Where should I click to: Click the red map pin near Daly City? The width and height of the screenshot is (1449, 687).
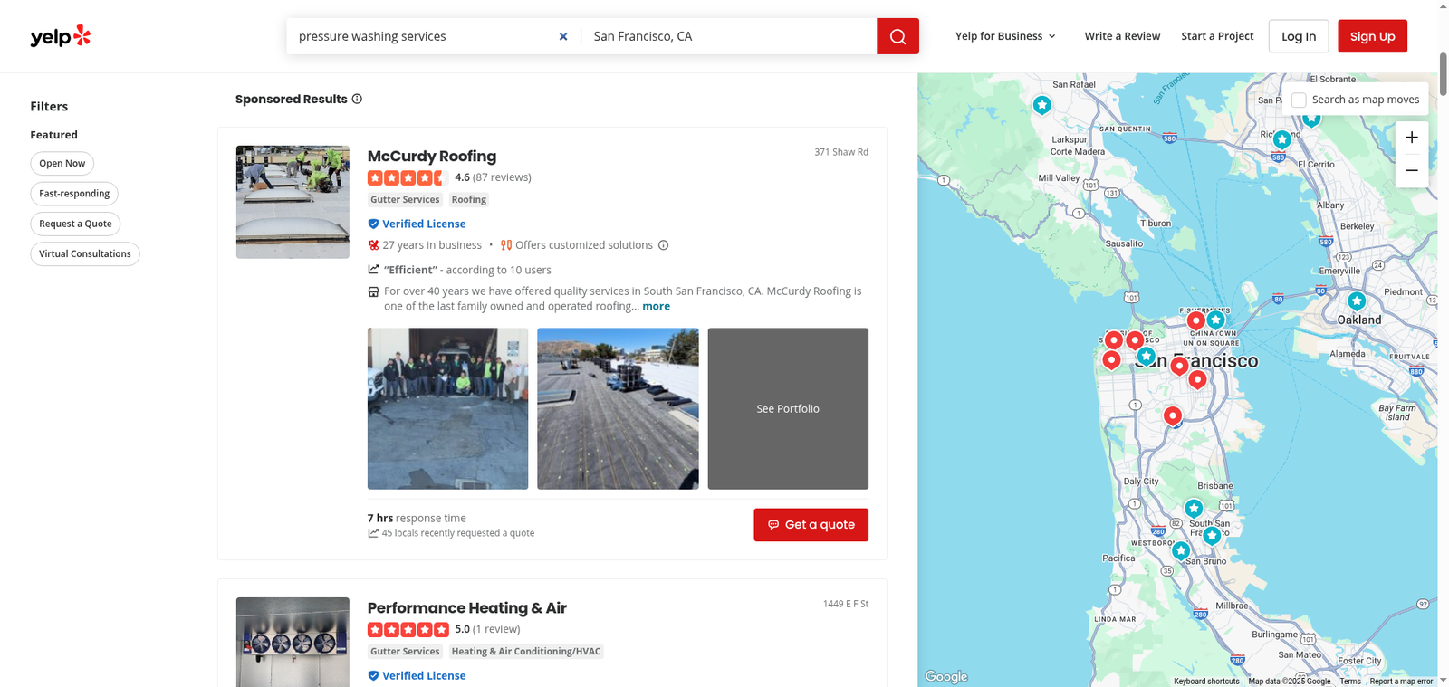pyautogui.click(x=1173, y=415)
